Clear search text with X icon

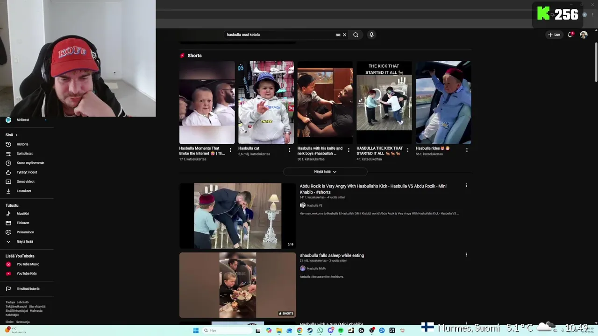tap(344, 35)
